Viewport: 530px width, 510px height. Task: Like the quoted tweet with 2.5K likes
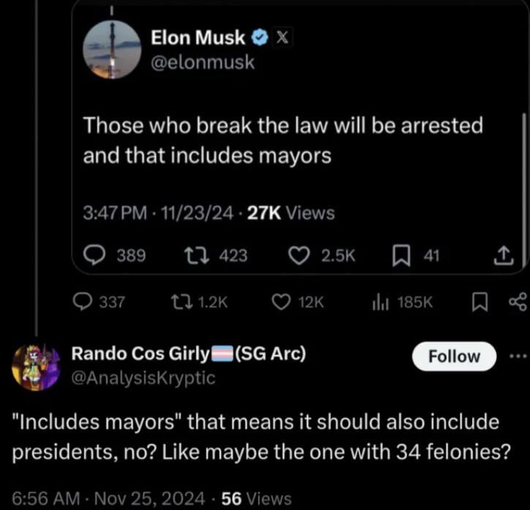coord(298,255)
